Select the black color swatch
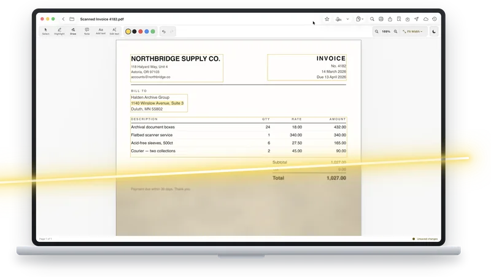Viewport: 491px width, 277px height. coord(134,31)
